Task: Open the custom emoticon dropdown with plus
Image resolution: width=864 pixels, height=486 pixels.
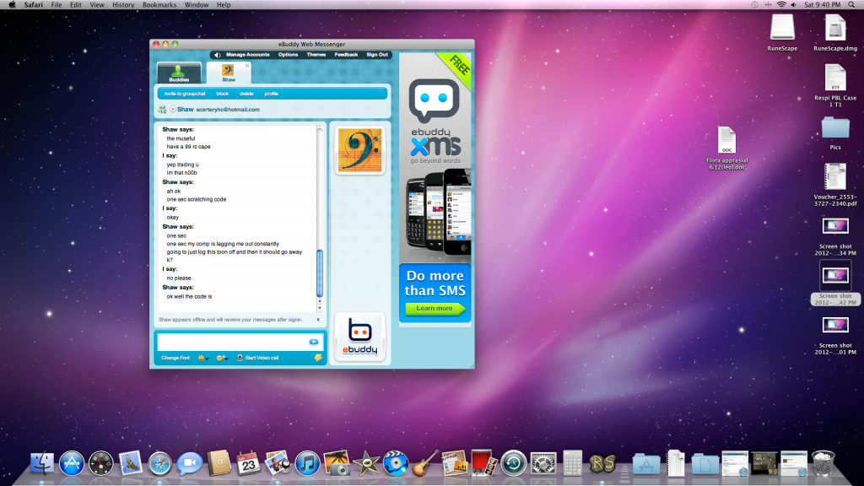Action: click(x=222, y=358)
